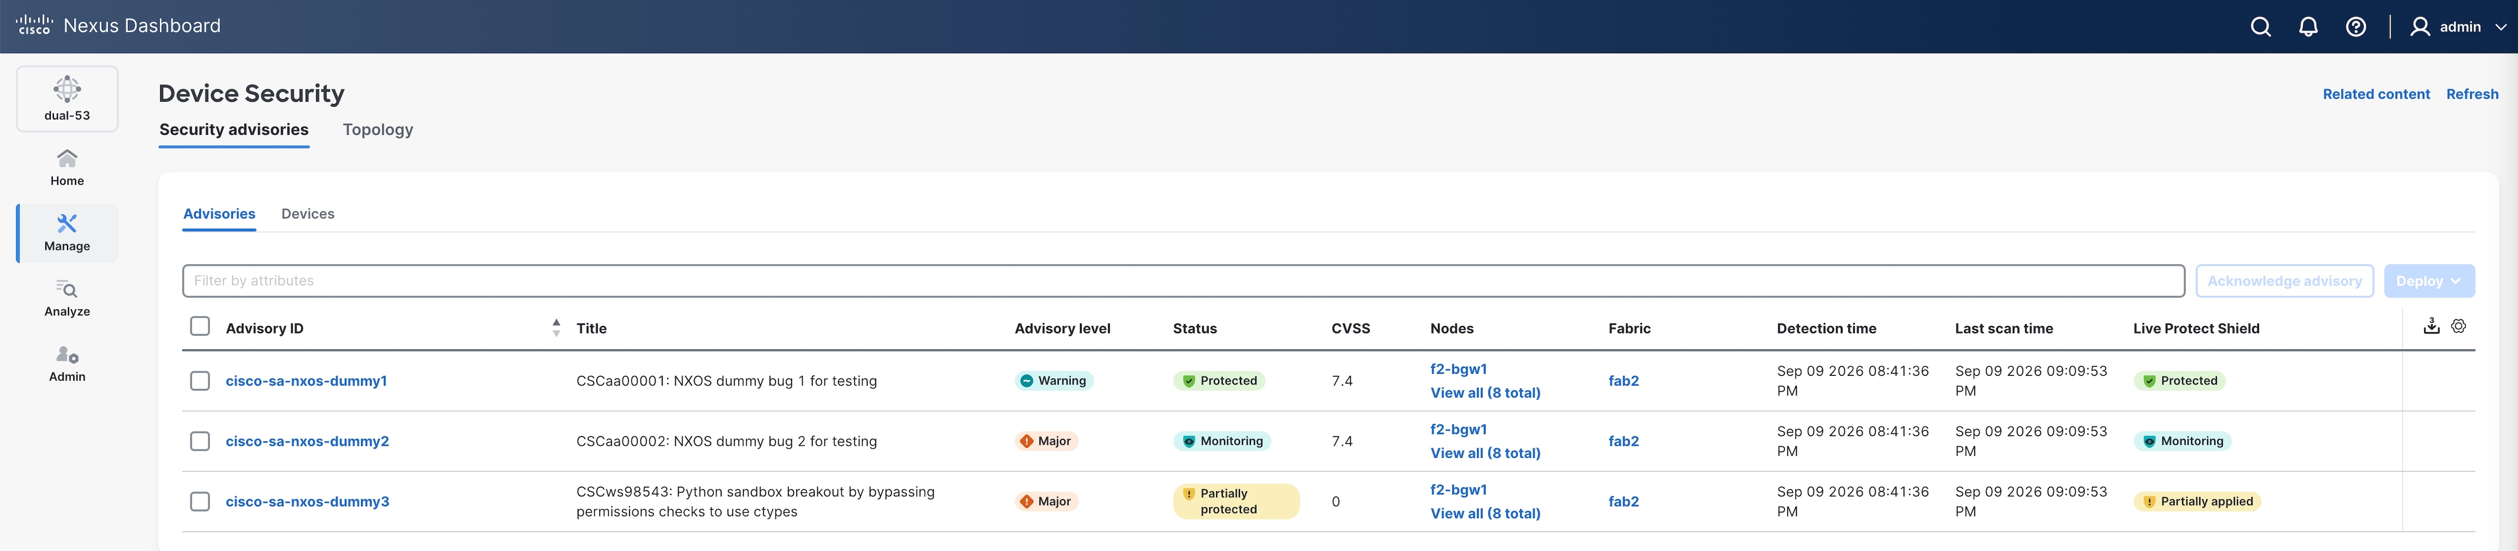The image size is (2518, 551).
Task: Click Live Protect Shield column header
Action: pyautogui.click(x=2195, y=329)
